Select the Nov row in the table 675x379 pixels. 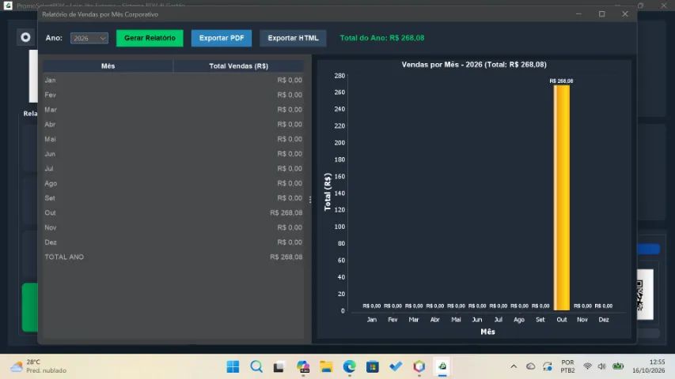tap(173, 227)
